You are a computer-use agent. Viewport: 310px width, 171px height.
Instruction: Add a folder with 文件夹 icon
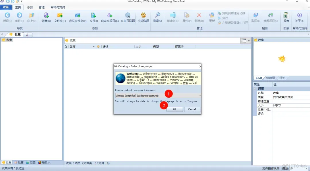(x=60, y=15)
